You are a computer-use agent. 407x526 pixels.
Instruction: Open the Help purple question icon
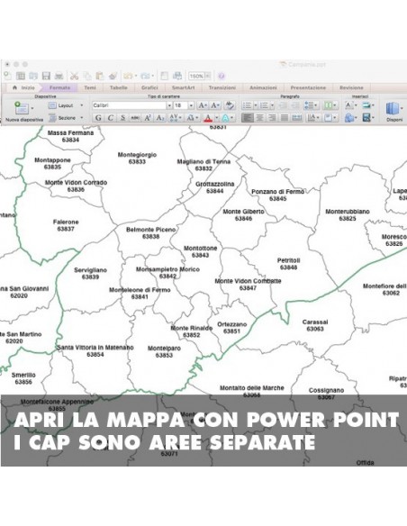222,76
